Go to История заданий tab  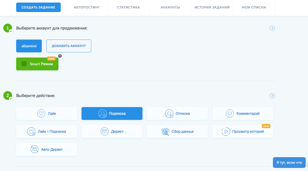(x=212, y=7)
